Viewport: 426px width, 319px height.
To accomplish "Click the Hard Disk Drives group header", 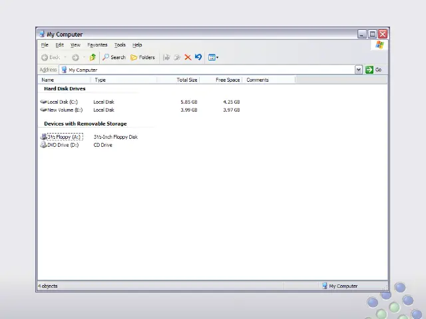I will pos(65,88).
